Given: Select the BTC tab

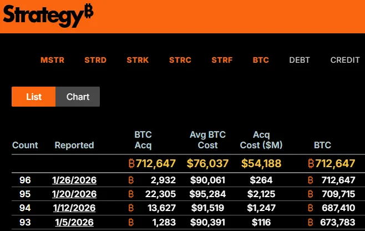Looking at the screenshot, I should coord(261,60).
